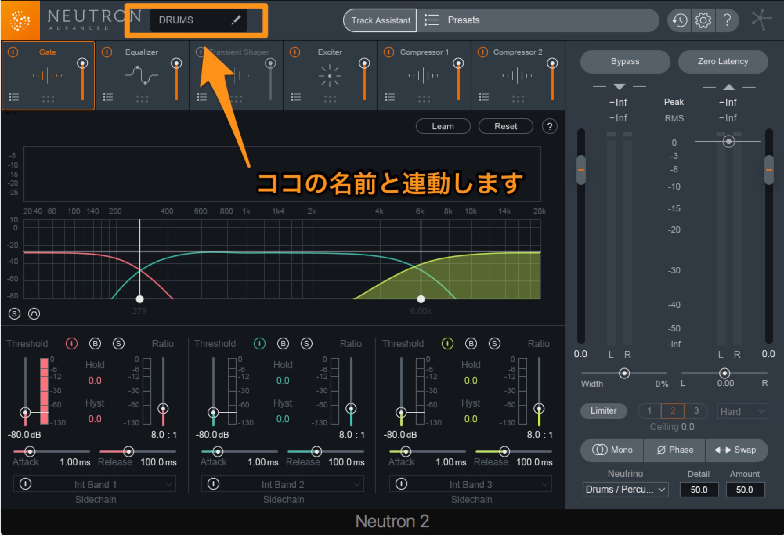Viewport: 784px width, 535px height.
Task: Toggle the Exciter module power button
Action: pyautogui.click(x=295, y=52)
